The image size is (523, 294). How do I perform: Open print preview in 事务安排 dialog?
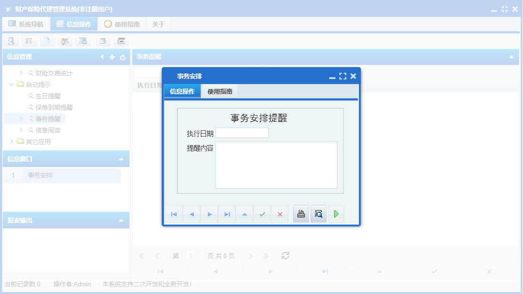(318, 214)
